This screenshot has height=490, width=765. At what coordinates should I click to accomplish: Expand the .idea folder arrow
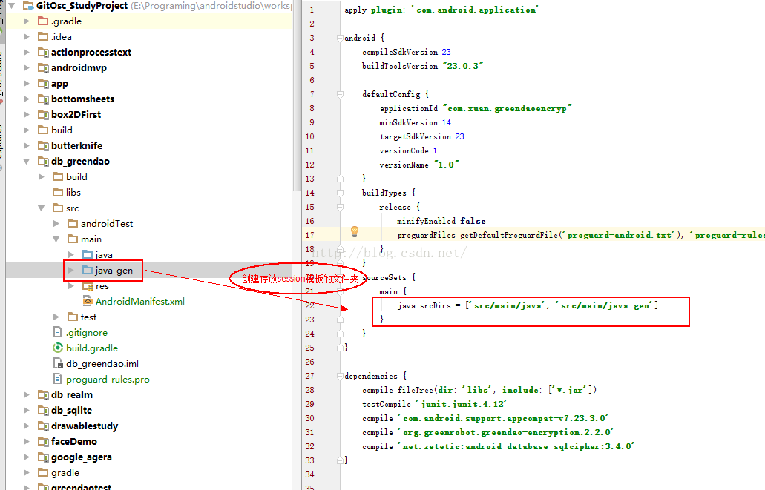(x=27, y=37)
